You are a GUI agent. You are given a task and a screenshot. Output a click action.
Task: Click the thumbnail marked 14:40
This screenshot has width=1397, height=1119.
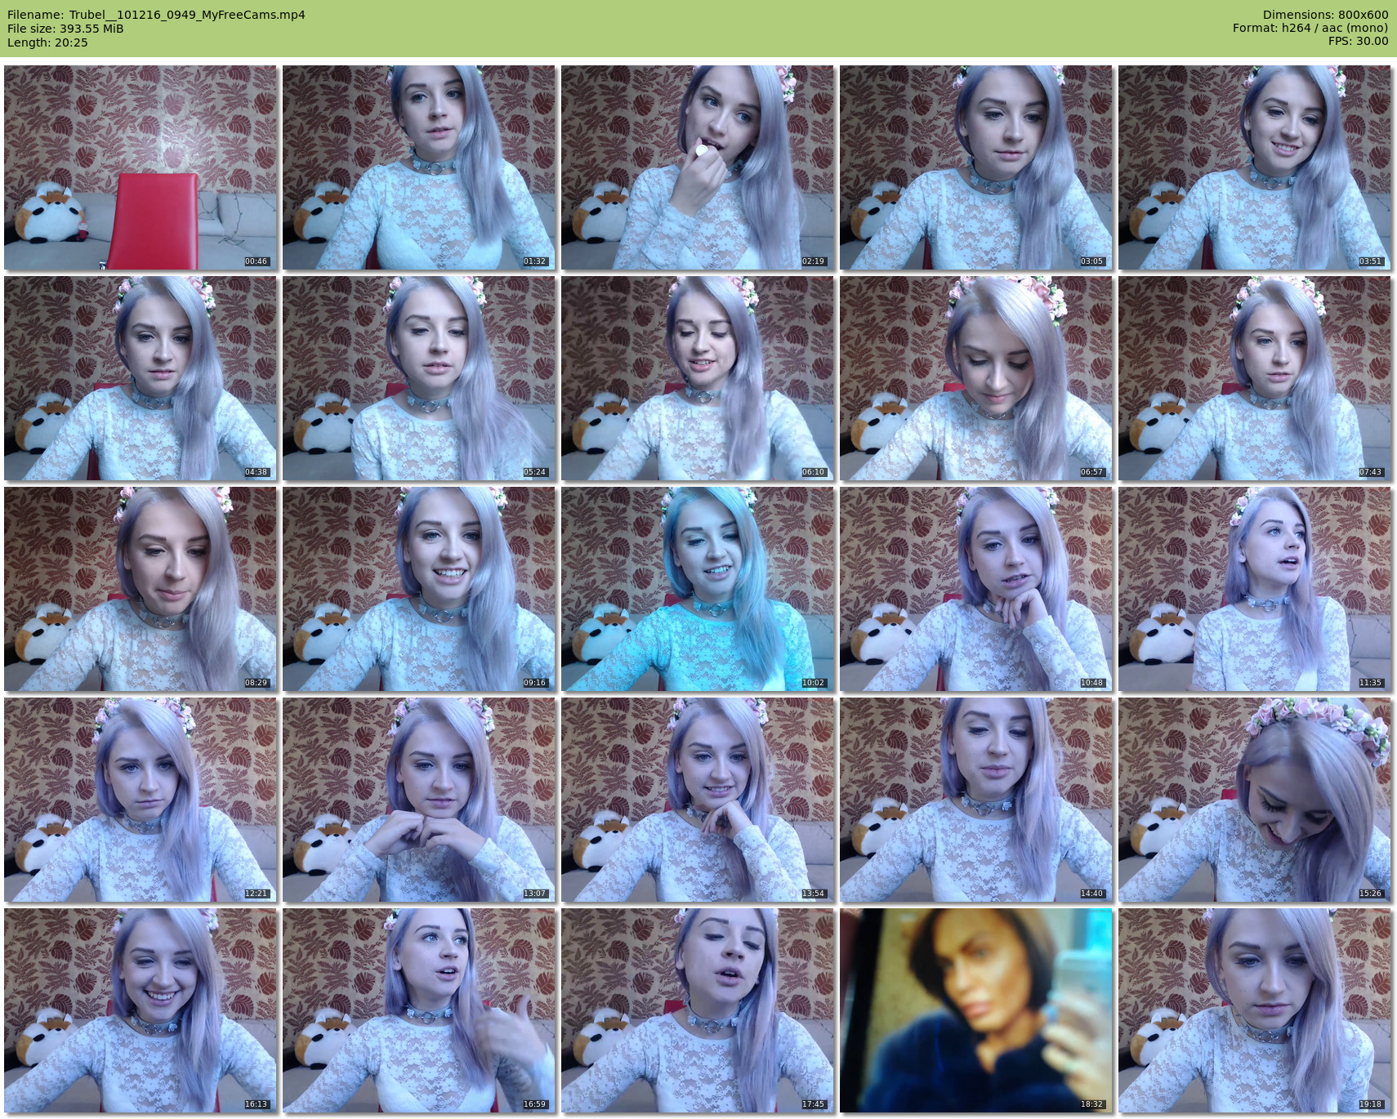coord(976,800)
